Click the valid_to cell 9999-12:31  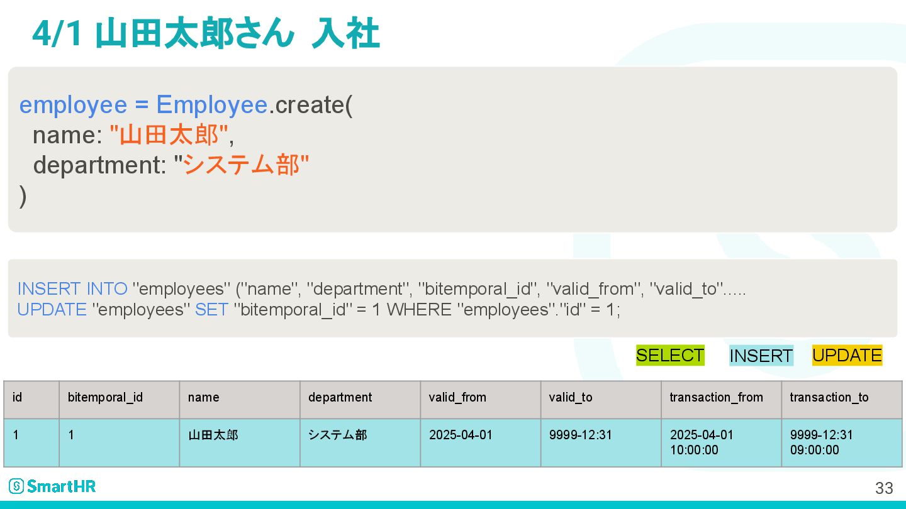pos(601,443)
